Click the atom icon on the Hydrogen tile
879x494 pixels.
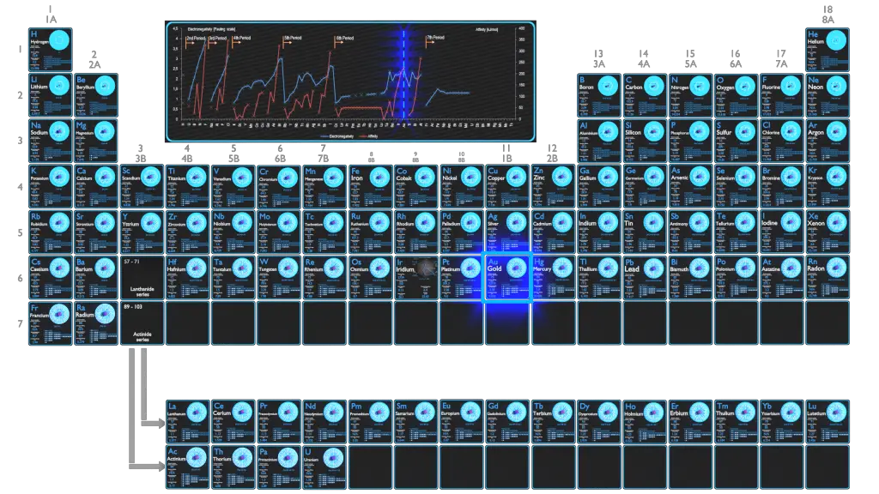(x=59, y=40)
